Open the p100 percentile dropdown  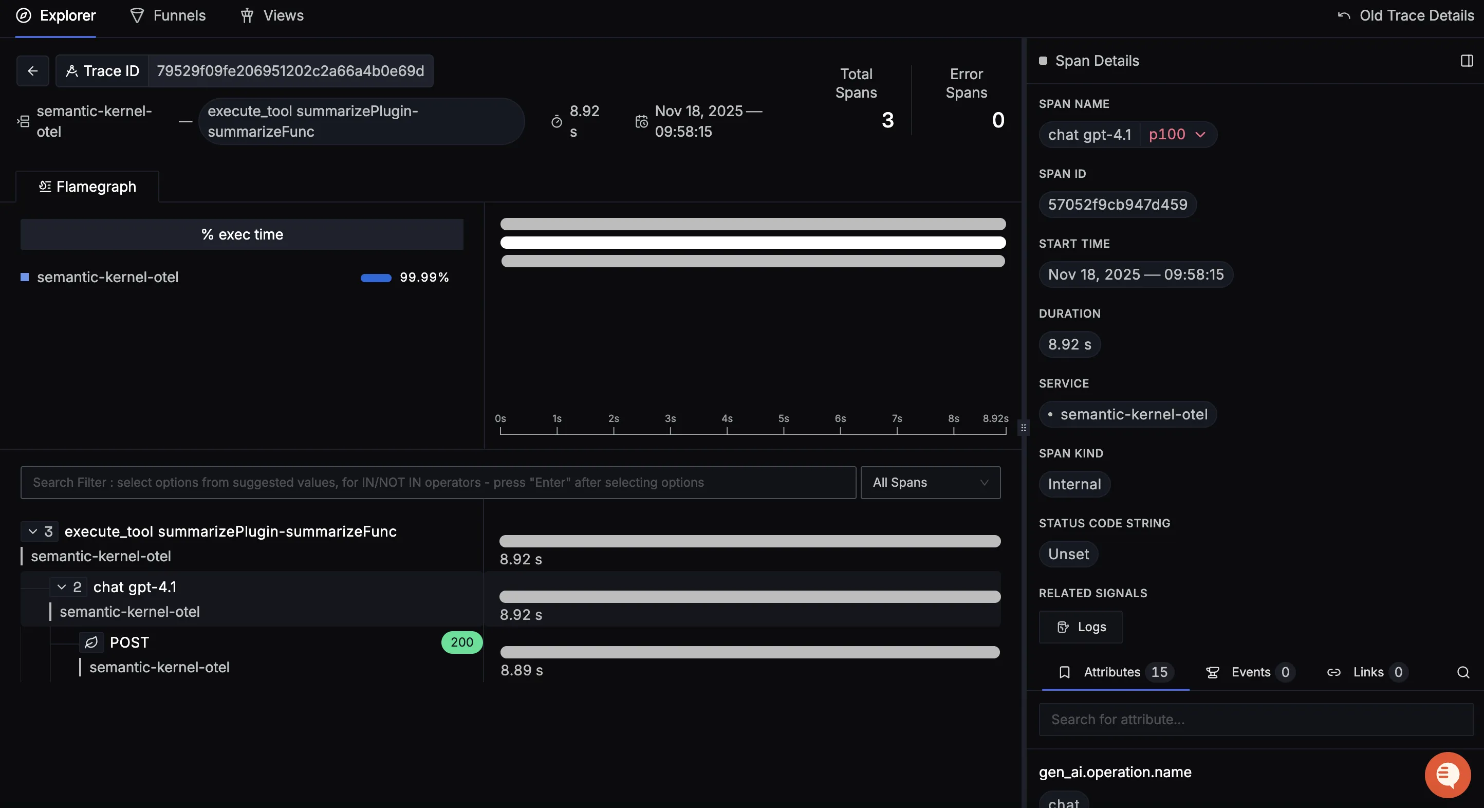(1177, 134)
